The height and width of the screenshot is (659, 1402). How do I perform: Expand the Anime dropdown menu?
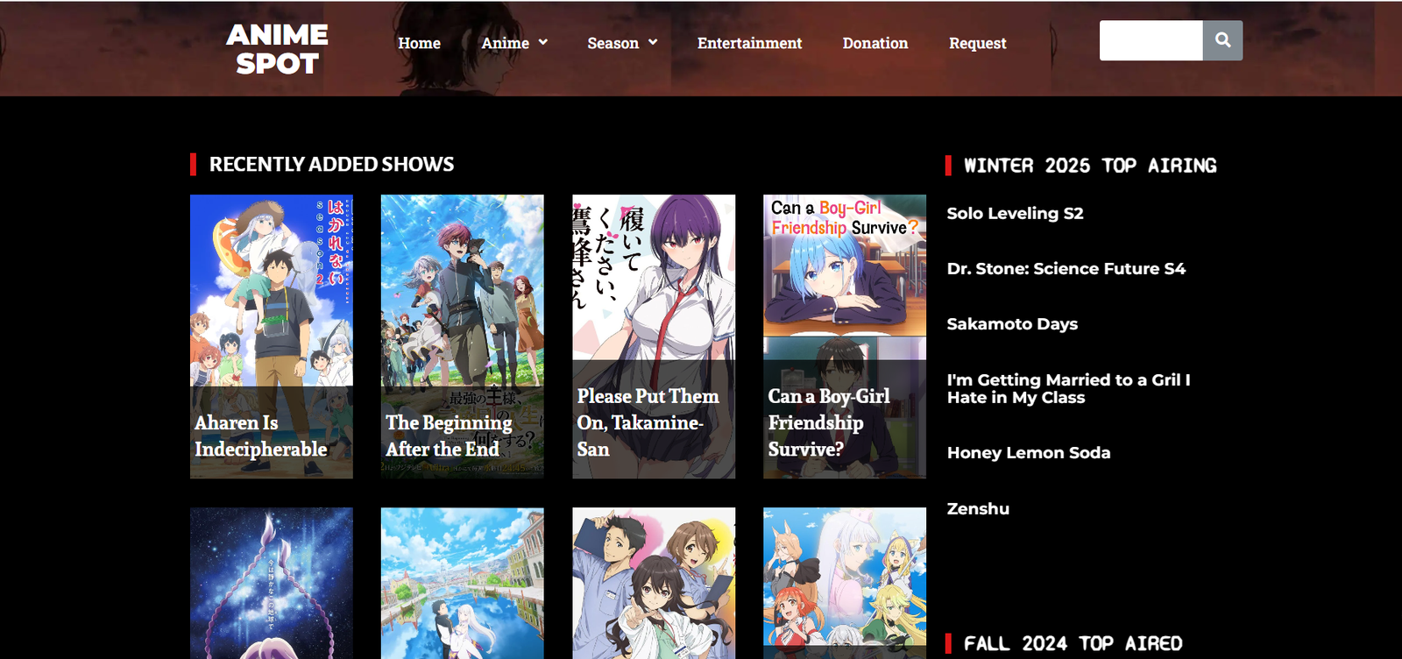pos(514,43)
